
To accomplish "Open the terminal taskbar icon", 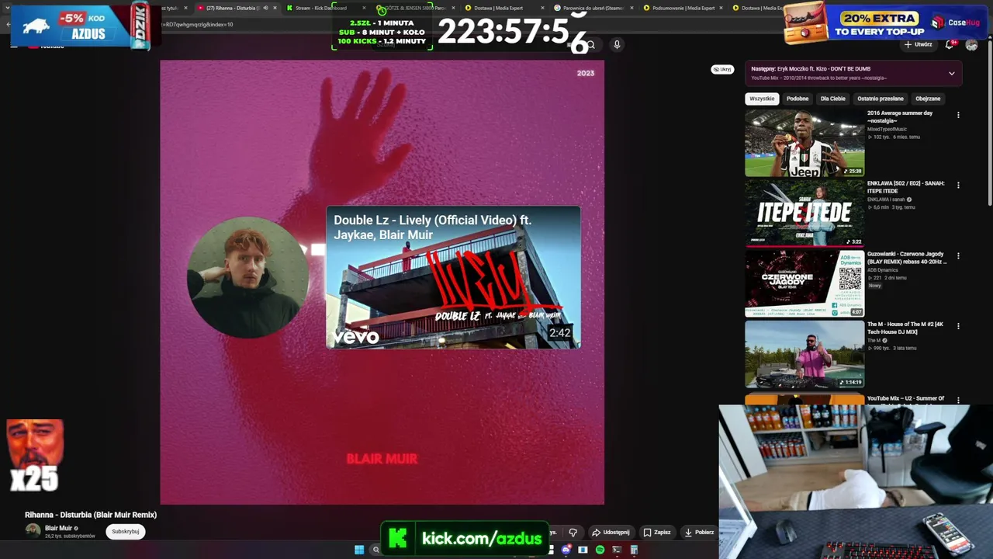I will click(617, 550).
